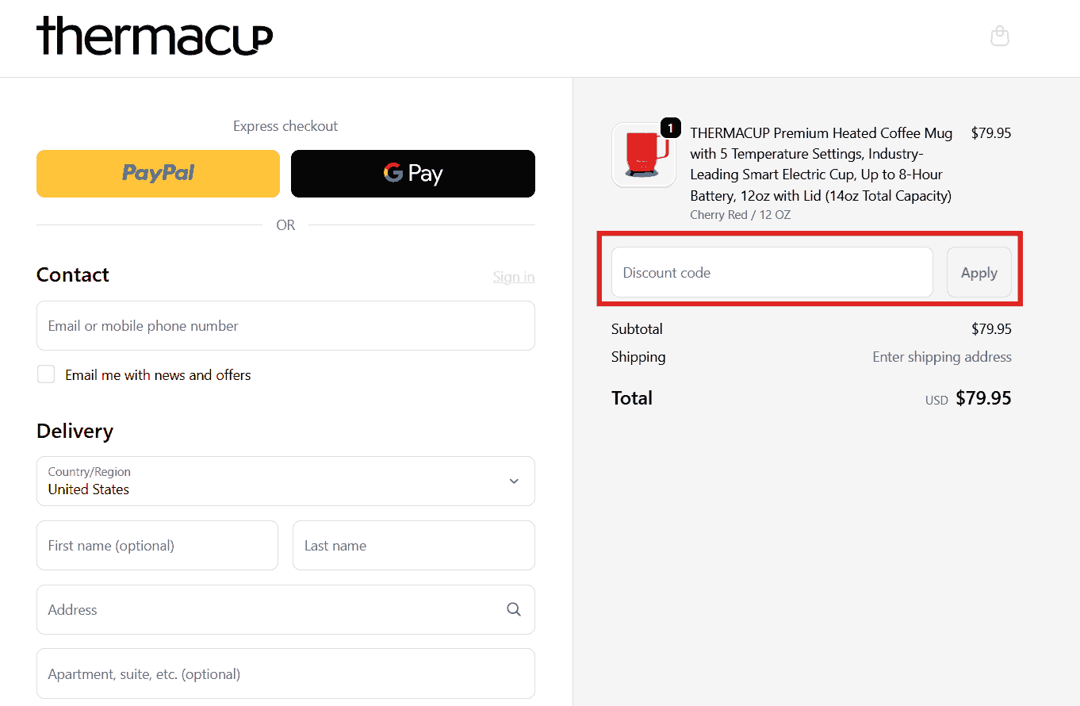Viewport: 1080px width, 706px height.
Task: Open the shopping bag cart icon
Action: (1000, 36)
